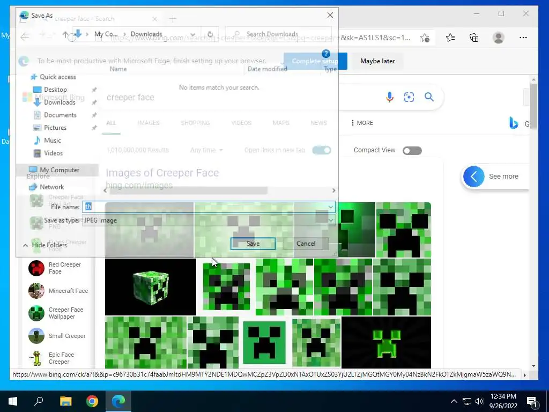Select Quick access in navigation pane
The width and height of the screenshot is (549, 412).
57,77
